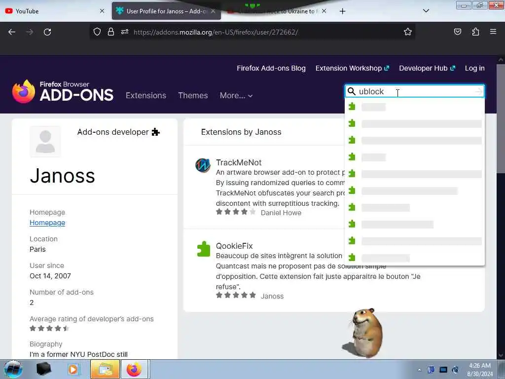Click QookieFix star rating
The width and height of the screenshot is (505, 379).
pyautogui.click(x=236, y=295)
